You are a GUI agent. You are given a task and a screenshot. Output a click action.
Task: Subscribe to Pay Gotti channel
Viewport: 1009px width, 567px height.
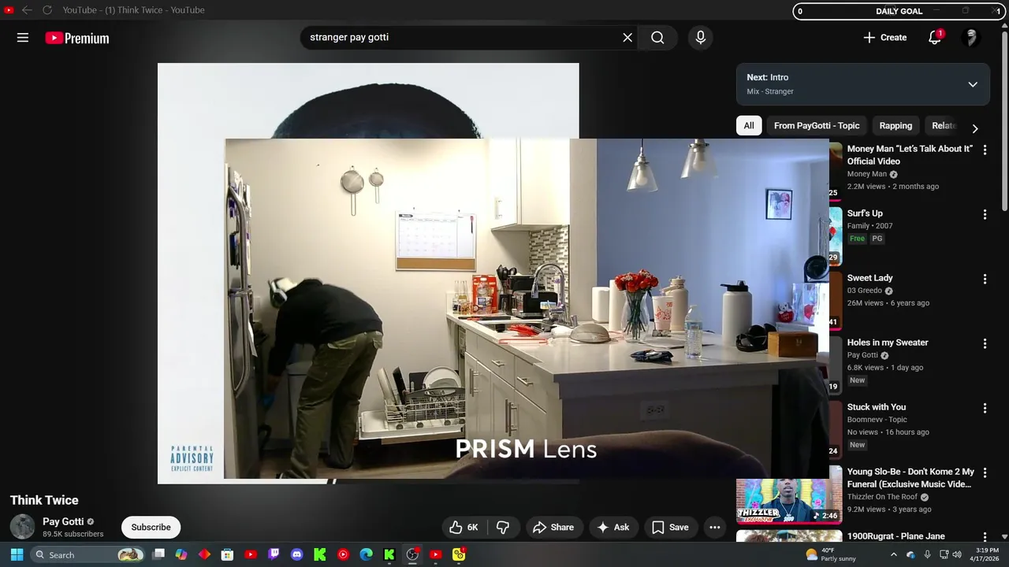151,528
